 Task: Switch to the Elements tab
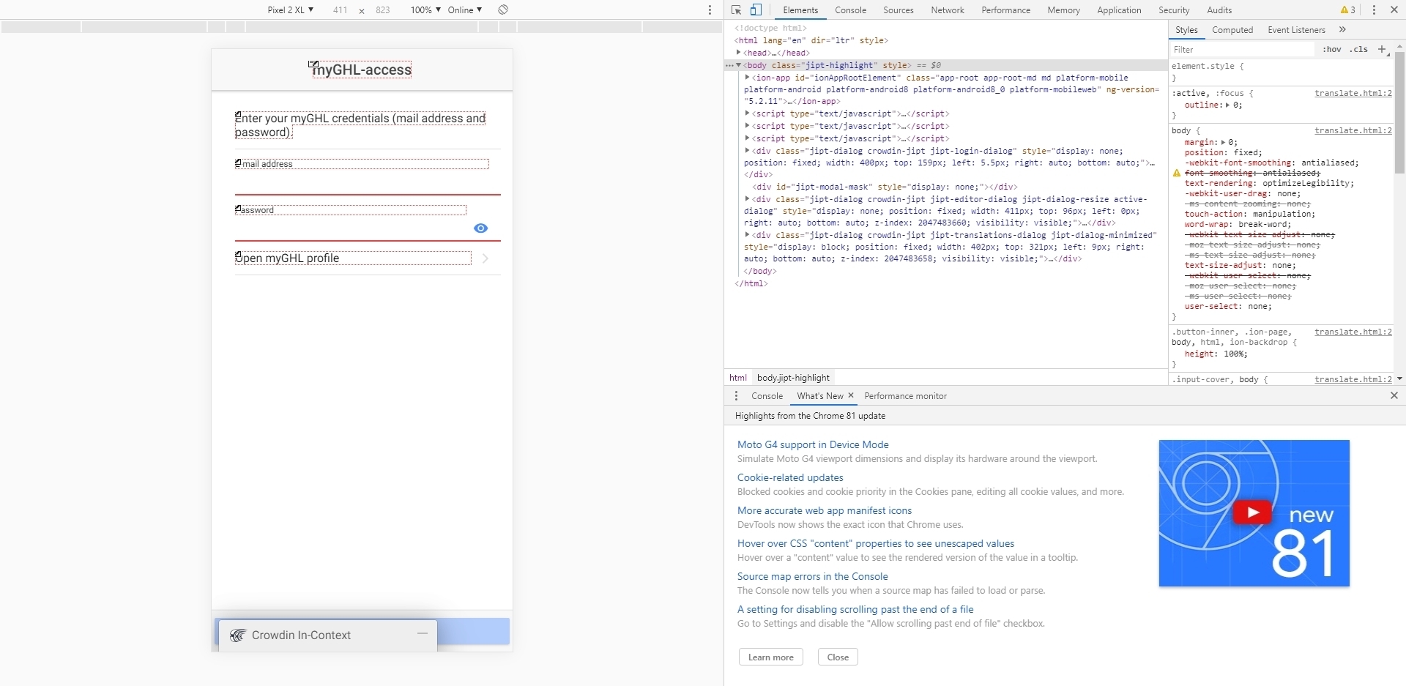(x=800, y=10)
